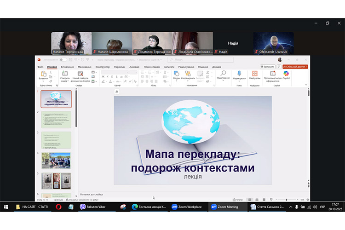Image resolution: width=345 pixels, height=230 pixels.
Task: Click the Надиктувати microphone icon
Action: click(x=239, y=75)
